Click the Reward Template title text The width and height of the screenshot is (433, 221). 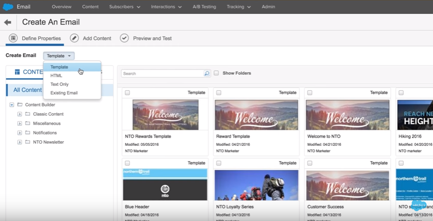tap(233, 137)
